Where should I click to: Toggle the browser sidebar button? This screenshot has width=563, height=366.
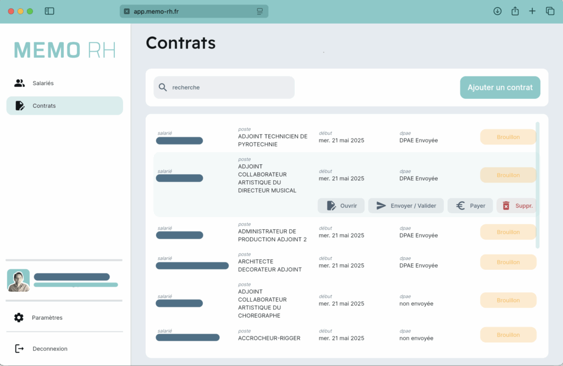pyautogui.click(x=49, y=11)
